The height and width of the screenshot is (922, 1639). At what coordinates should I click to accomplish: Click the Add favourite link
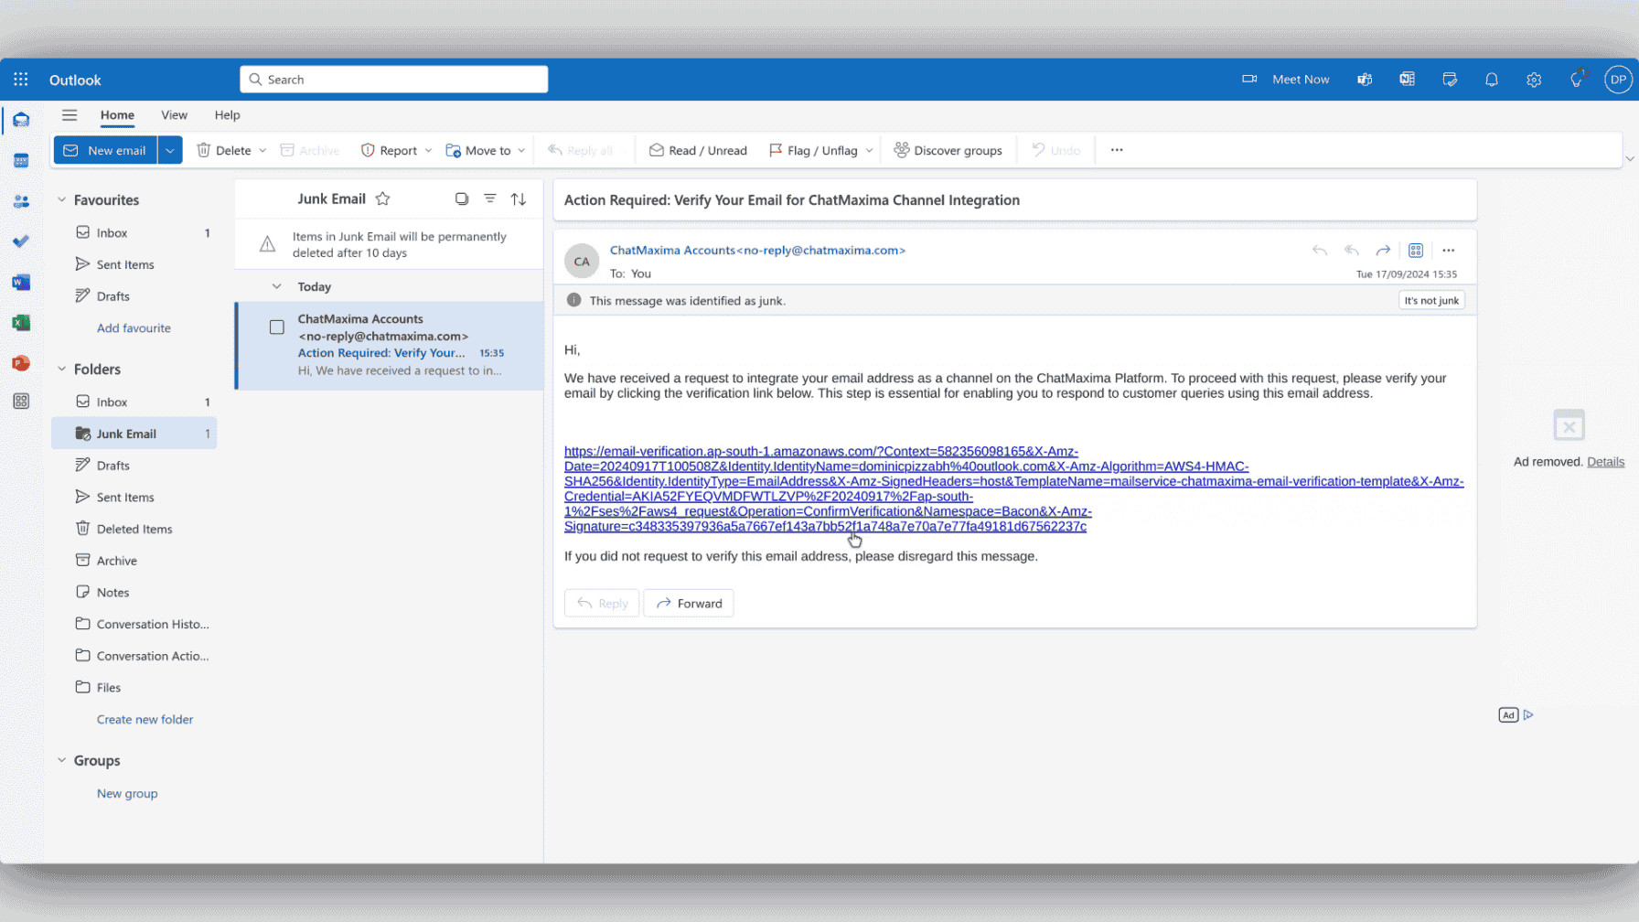point(134,327)
